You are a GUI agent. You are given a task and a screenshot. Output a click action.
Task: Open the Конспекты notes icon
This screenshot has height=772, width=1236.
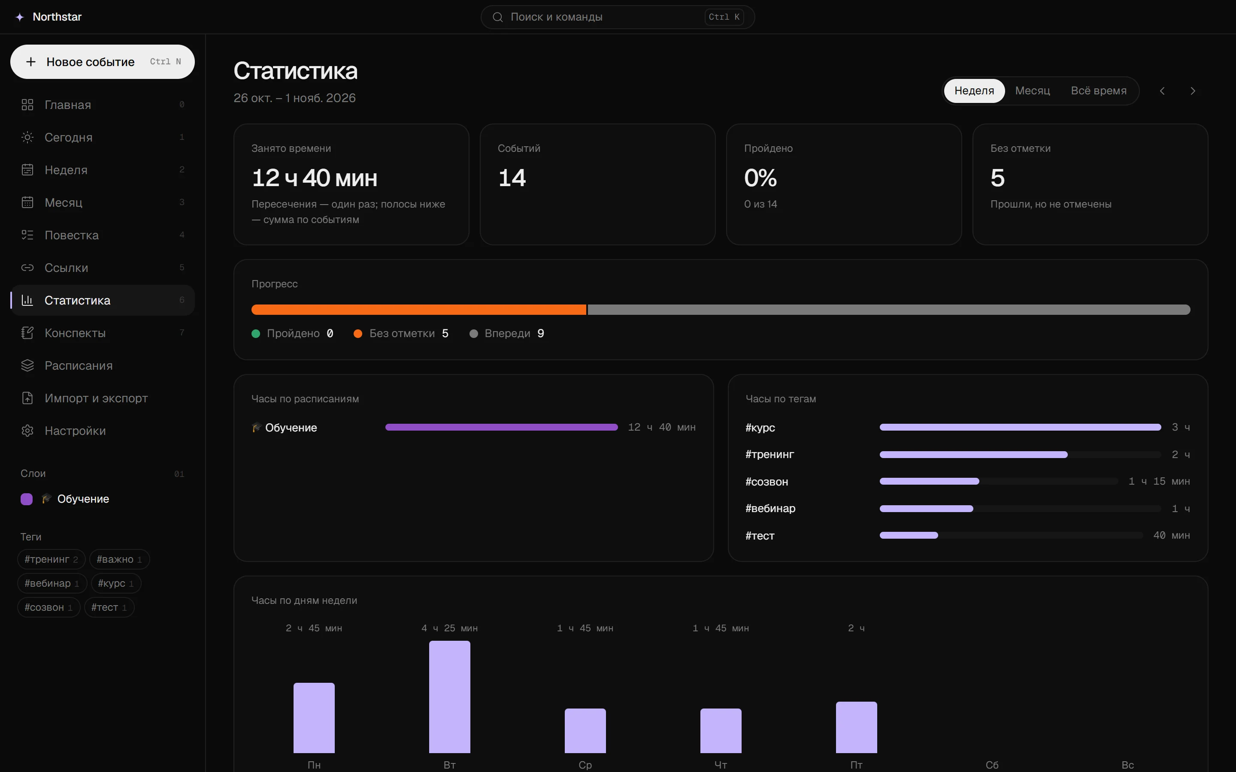coord(27,333)
